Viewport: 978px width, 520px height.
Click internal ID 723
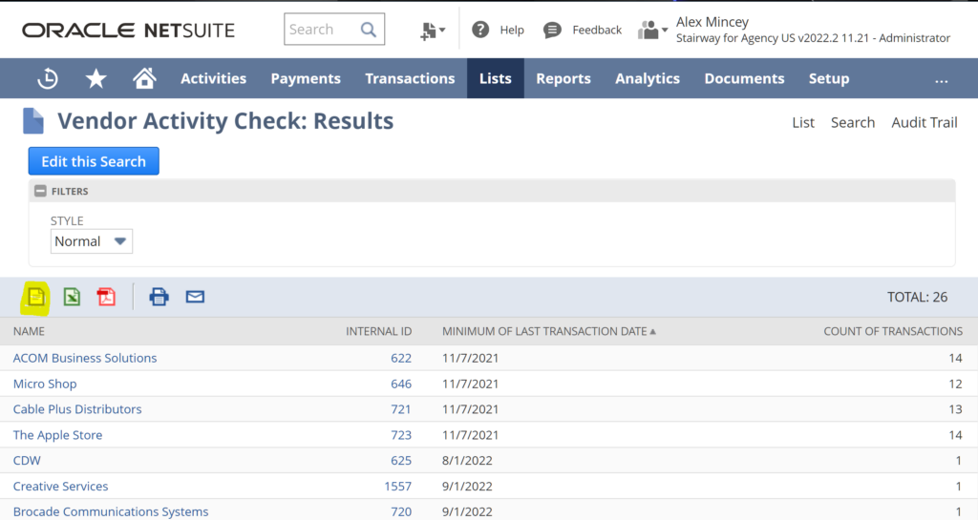pyautogui.click(x=401, y=435)
